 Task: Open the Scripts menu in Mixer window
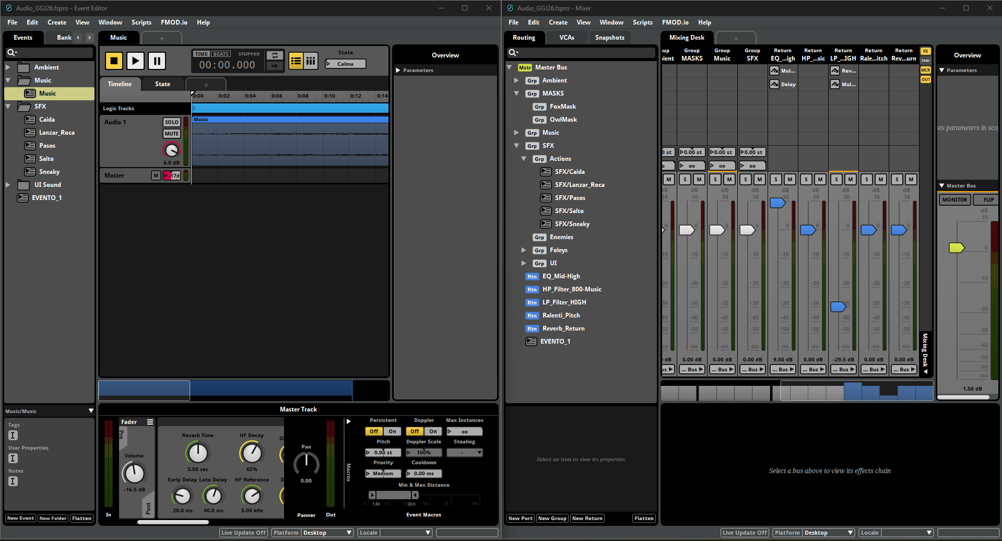642,22
